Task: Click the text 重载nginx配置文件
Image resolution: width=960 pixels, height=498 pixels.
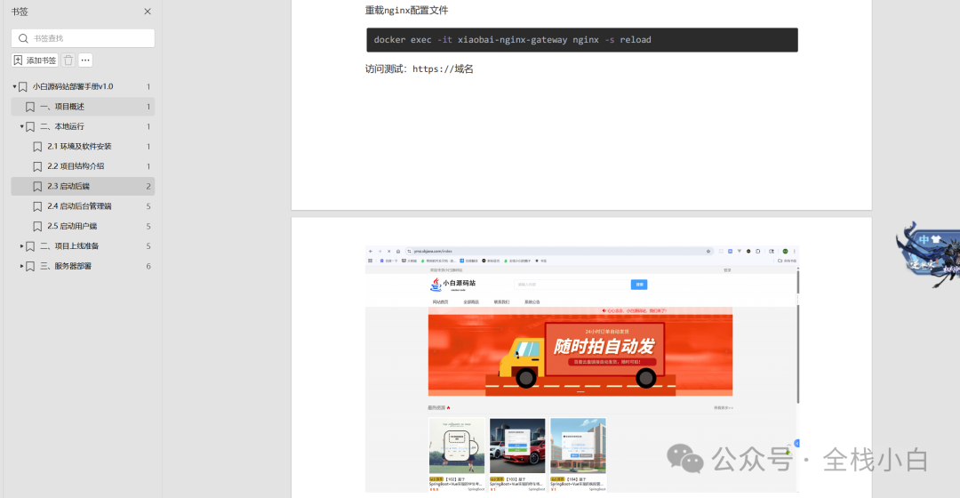Action: coord(406,11)
